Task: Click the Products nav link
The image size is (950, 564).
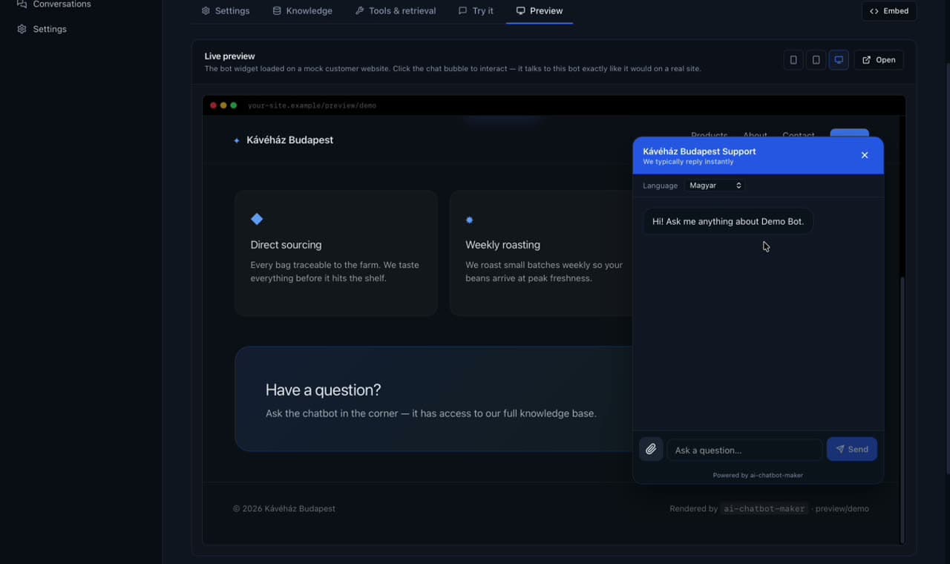Action: (709, 135)
